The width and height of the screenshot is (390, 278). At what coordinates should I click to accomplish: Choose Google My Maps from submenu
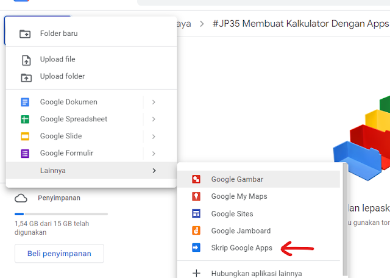(x=258, y=196)
